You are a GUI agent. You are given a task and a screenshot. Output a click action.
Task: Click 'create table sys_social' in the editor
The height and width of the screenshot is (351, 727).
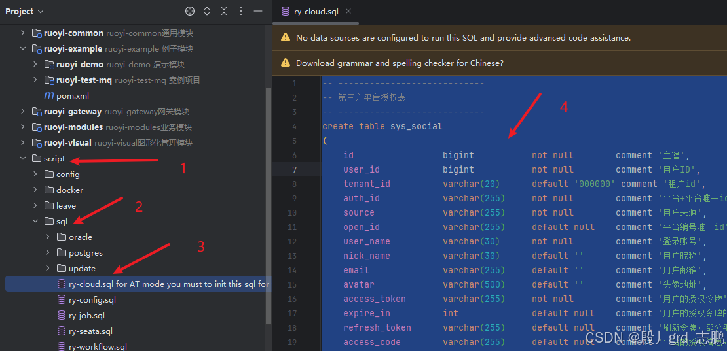pos(382,126)
